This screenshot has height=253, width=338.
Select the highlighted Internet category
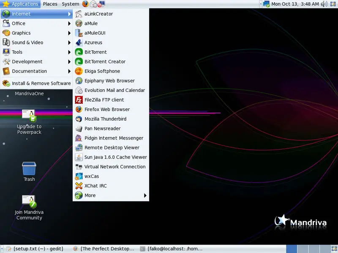coord(36,14)
